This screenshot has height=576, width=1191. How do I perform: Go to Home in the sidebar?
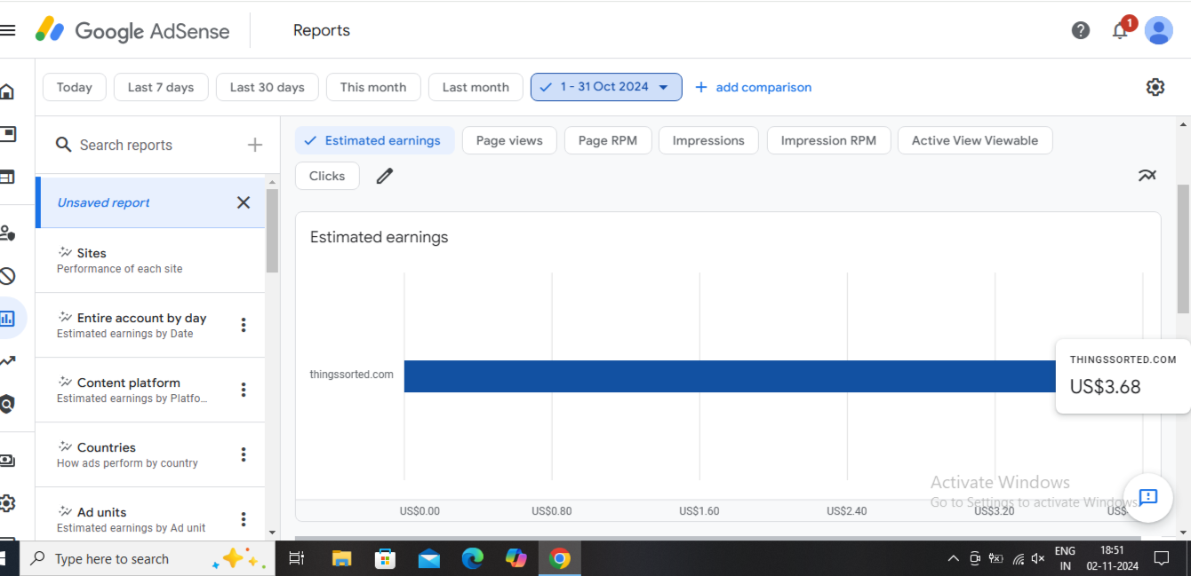7,91
